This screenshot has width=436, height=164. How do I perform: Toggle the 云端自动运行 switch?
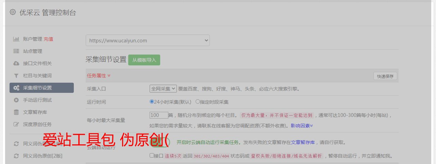point(160,143)
